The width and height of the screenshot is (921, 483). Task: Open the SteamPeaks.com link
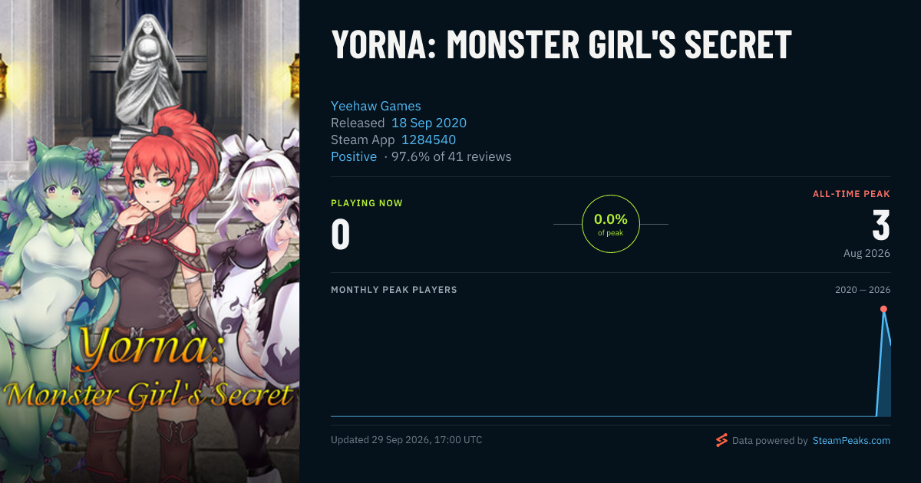(x=851, y=441)
